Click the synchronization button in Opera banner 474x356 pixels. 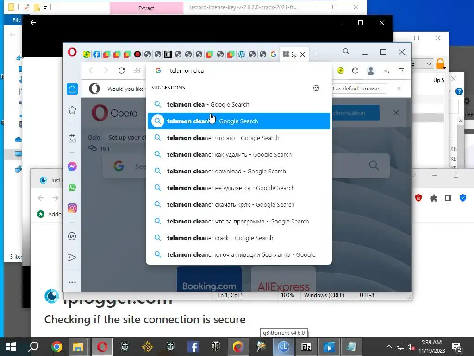click(355, 113)
